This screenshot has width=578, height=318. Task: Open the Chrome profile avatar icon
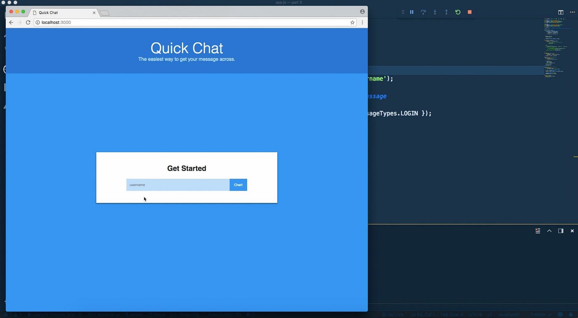(362, 12)
